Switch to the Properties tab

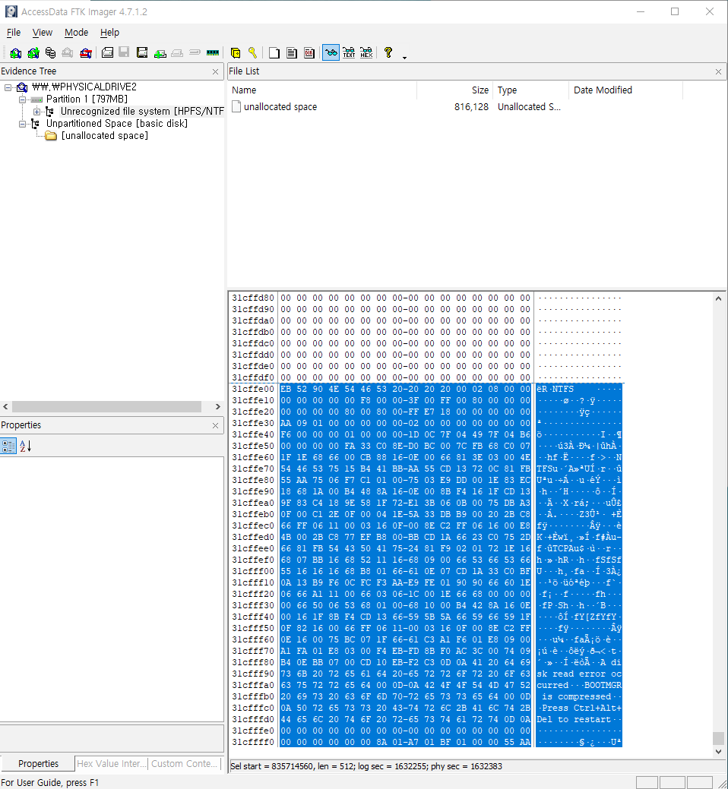[38, 763]
